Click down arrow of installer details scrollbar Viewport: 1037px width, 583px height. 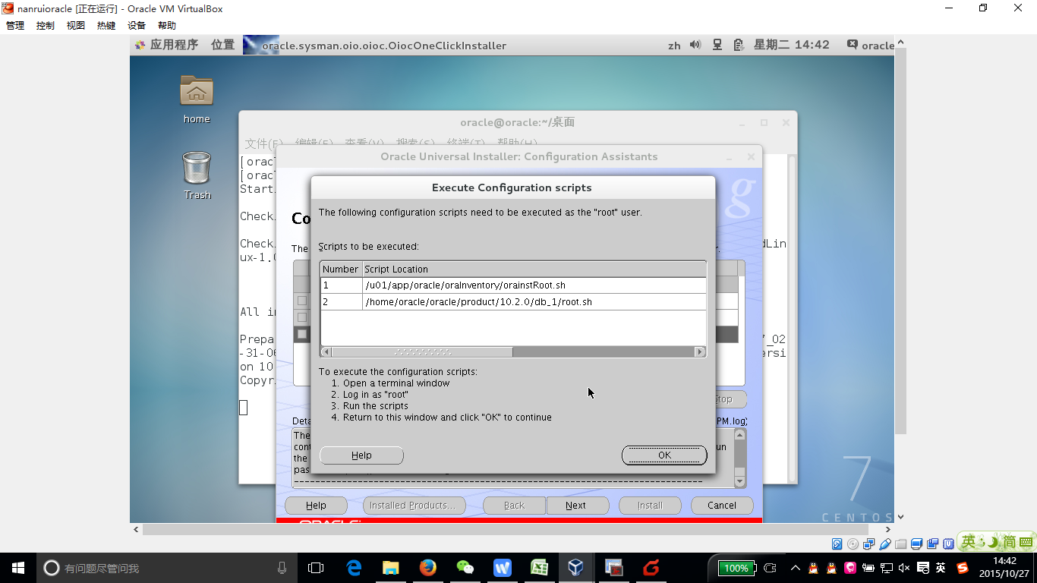(x=740, y=481)
